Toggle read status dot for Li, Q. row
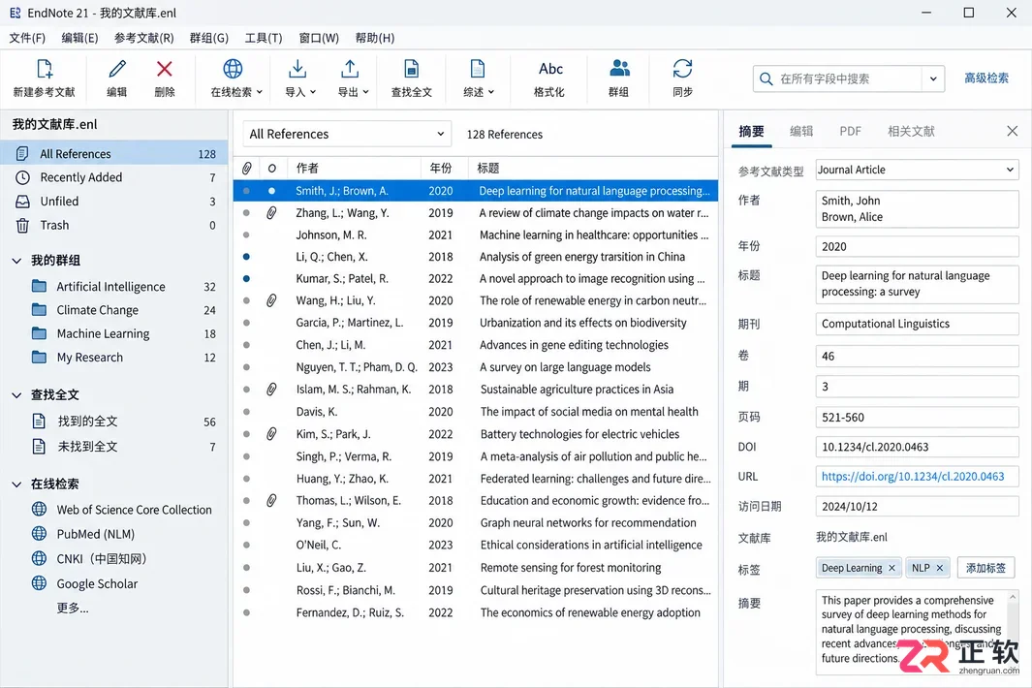1032x688 pixels. coord(246,257)
